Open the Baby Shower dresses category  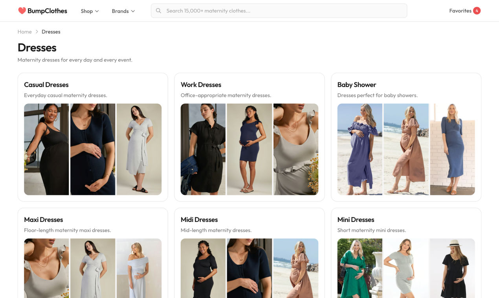(356, 85)
